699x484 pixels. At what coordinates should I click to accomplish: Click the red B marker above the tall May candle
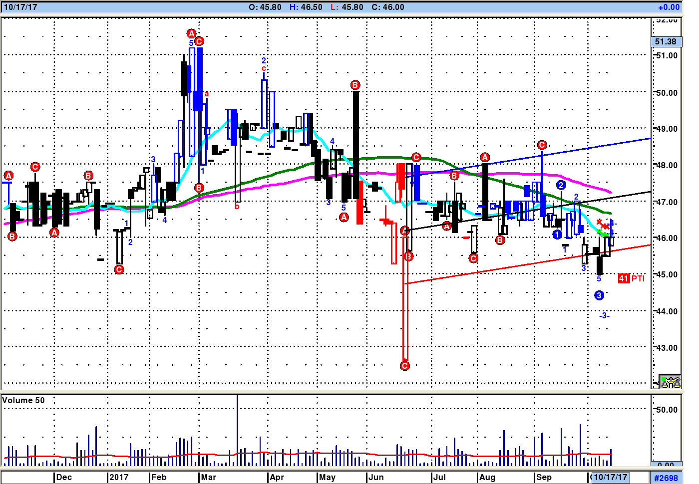point(355,85)
